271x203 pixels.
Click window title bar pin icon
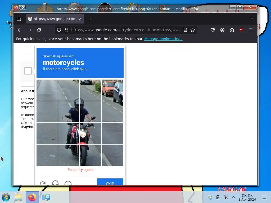(22, 7)
